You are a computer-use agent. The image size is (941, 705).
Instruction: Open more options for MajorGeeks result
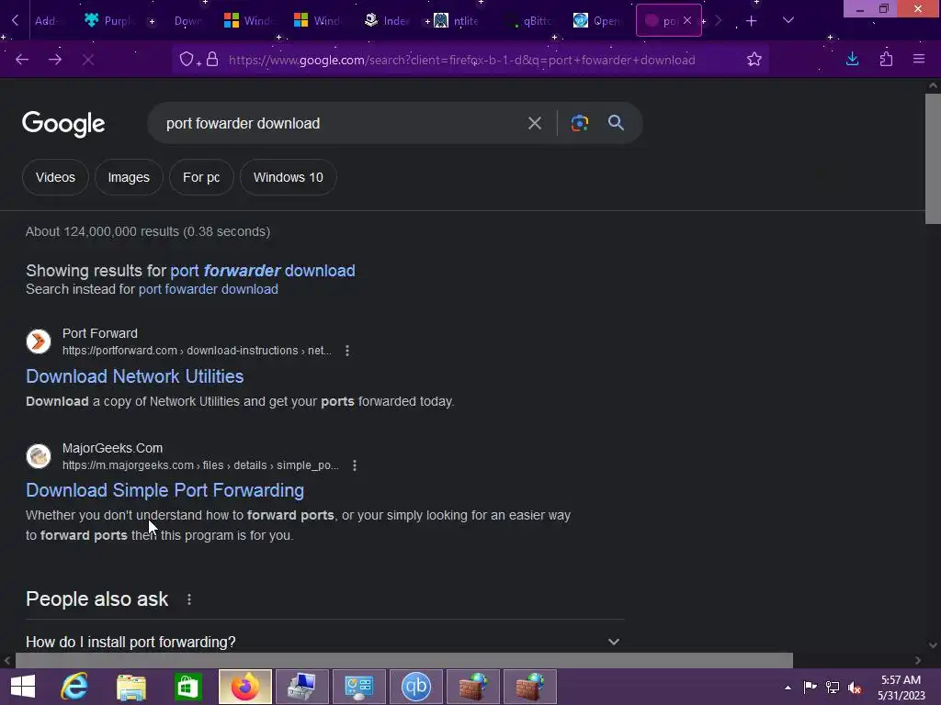pyautogui.click(x=355, y=465)
